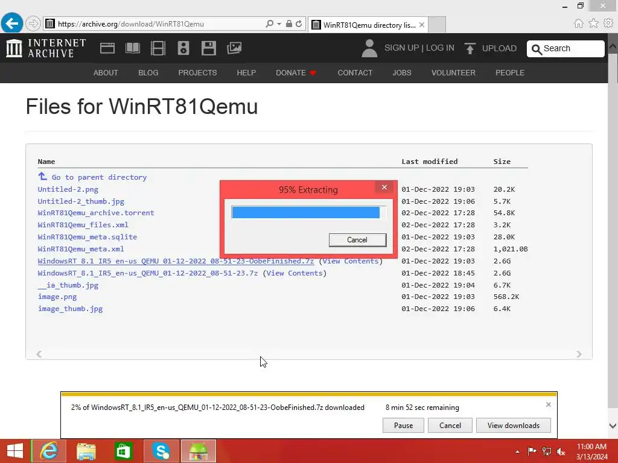Open the __ia_thumb.jpg file link
The width and height of the screenshot is (618, 463).
(68, 285)
